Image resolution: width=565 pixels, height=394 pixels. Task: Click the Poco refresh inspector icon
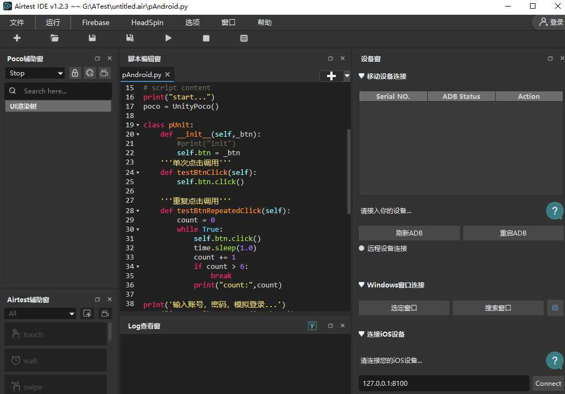tap(90, 73)
